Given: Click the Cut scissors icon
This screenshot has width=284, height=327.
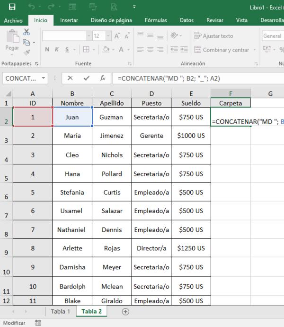Looking at the screenshot, I should tap(27, 32).
